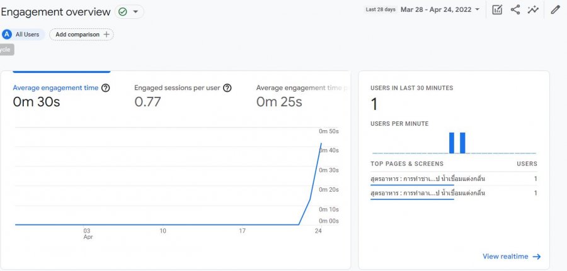
Task: Click the first row in Top Pages & Screens
Action: coord(454,179)
